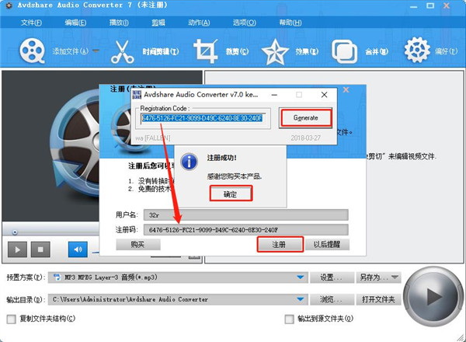Image resolution: width=466 pixels, height=342 pixels.
Task: Click the 注册码 input field
Action: pyautogui.click(x=245, y=229)
